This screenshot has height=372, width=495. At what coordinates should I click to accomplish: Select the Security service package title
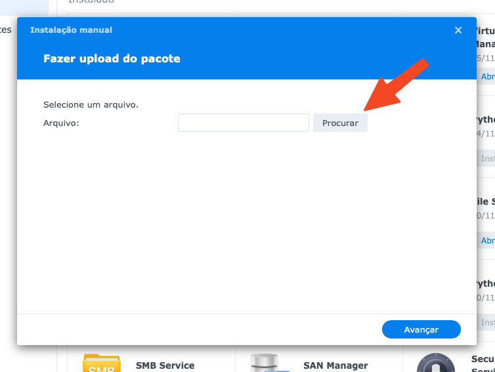(x=483, y=360)
